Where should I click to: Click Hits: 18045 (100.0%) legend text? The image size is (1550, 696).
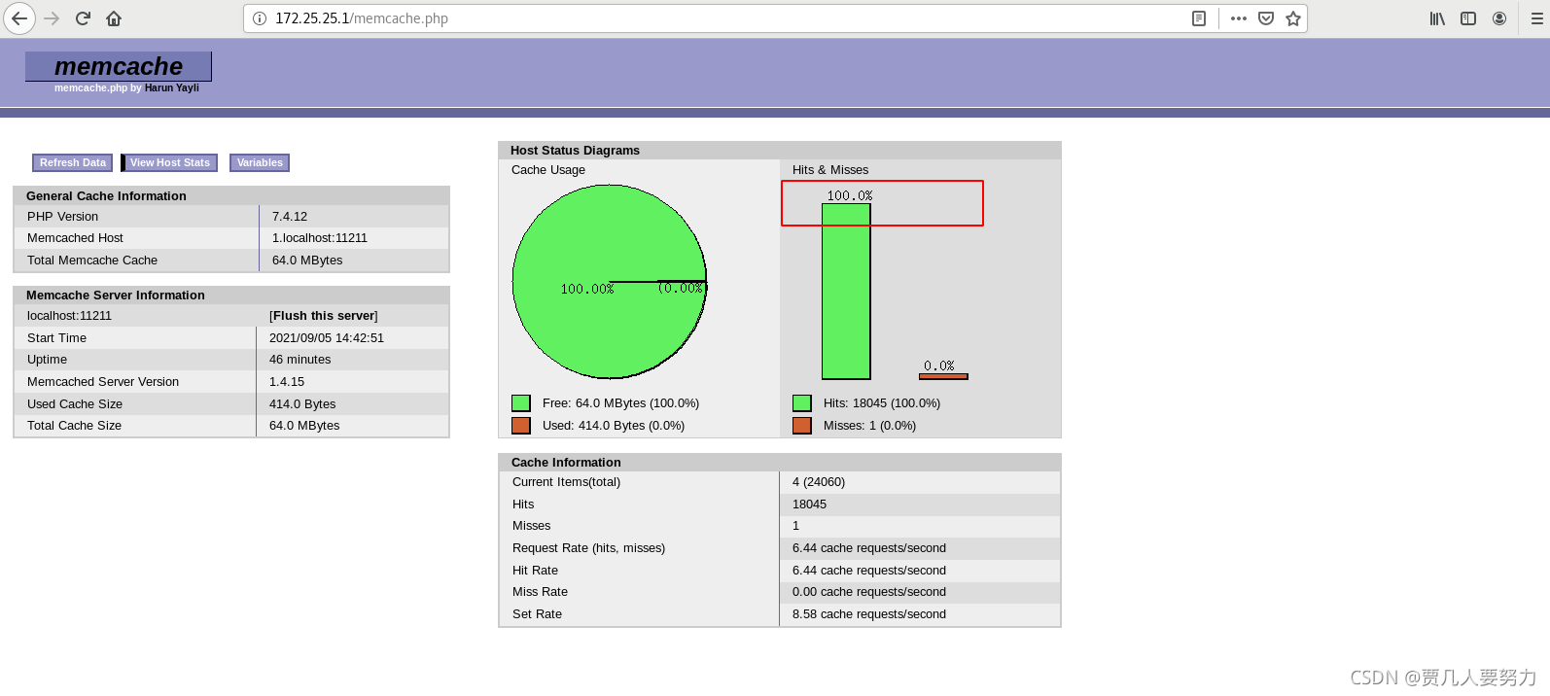[x=882, y=403]
